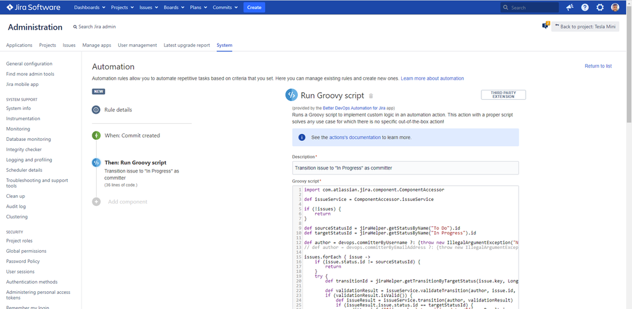The width and height of the screenshot is (632, 309).
Task: Click the Jira Software logo
Action: click(33, 8)
